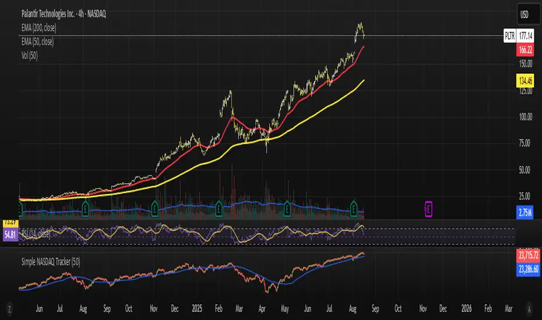Click the 100.00 price axis level
The image size is (542, 320).
(525, 117)
